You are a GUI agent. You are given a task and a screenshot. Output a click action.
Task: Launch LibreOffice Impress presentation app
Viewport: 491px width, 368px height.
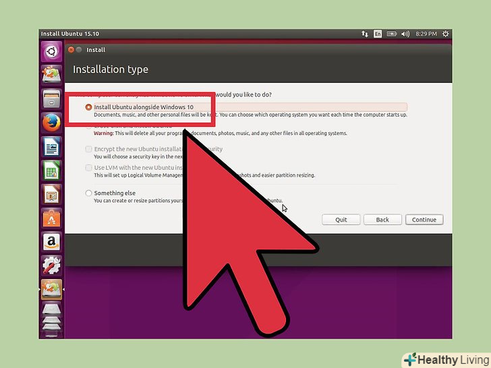(52, 194)
